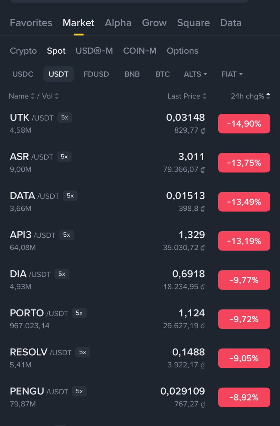
Task: Tap the -9,77% change button for DIA
Action: (x=244, y=280)
